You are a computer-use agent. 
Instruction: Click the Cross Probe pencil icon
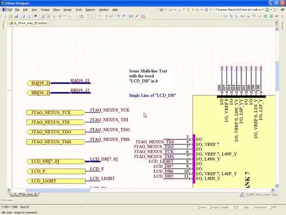coord(136,16)
